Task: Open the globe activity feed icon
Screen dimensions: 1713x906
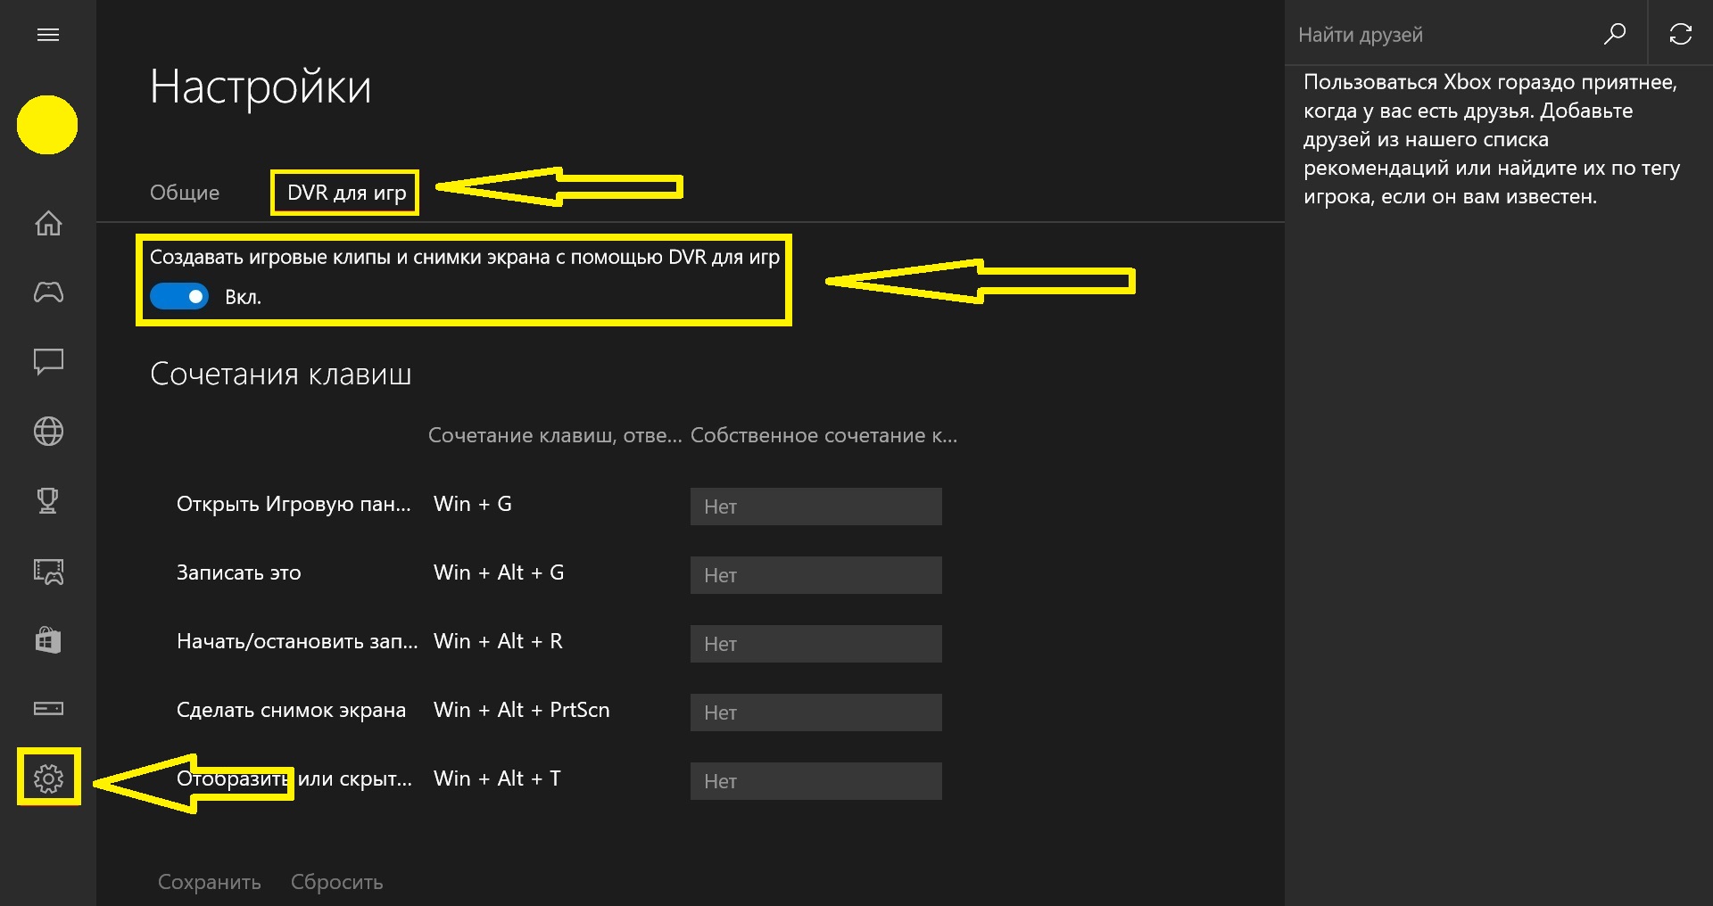Action: coord(48,432)
